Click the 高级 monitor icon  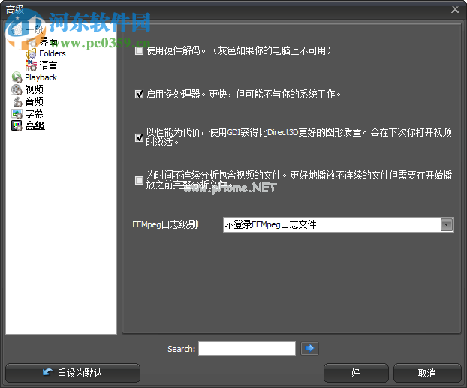[17, 125]
